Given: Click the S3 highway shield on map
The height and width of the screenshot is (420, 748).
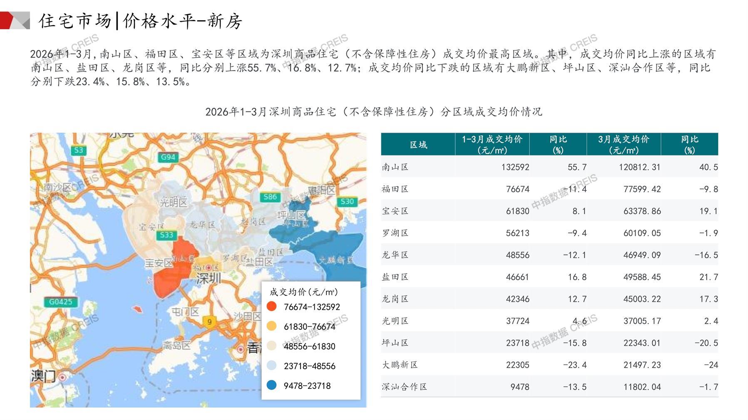Looking at the screenshot, I should tap(78, 151).
